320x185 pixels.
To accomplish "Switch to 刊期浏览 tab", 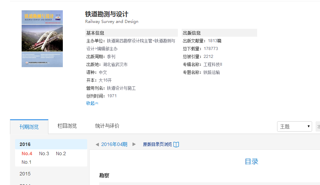I will (x=29, y=127).
